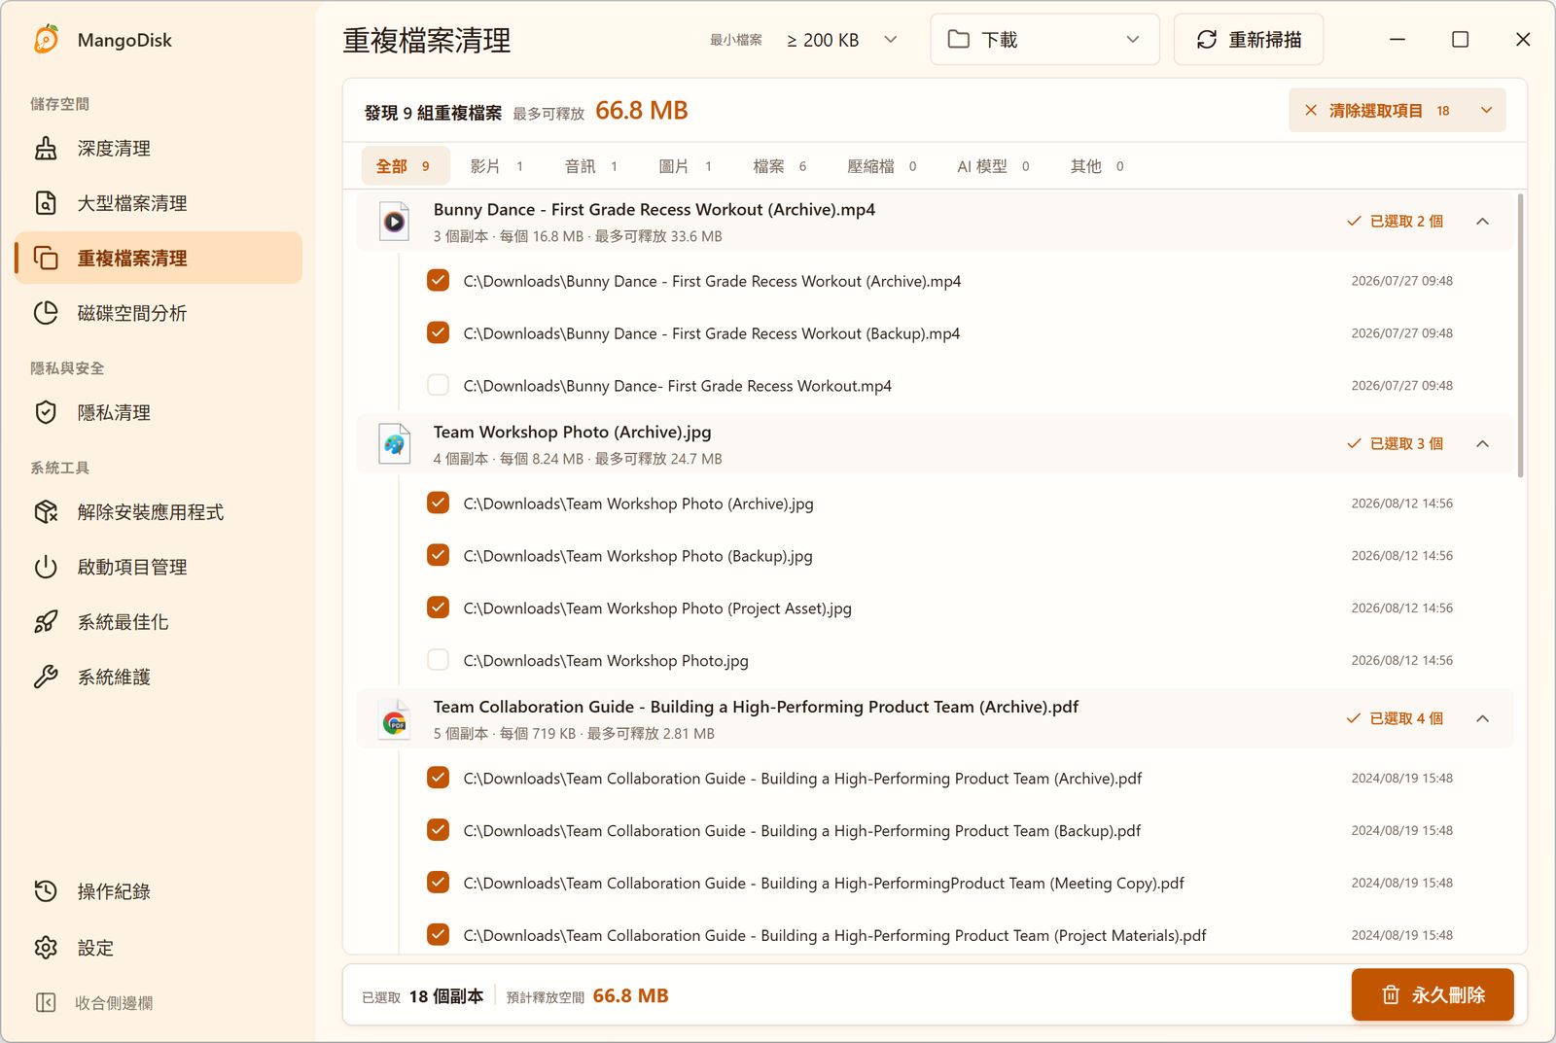Uncheck Team Workshop Photo (Backup).jpg checkbox

point(439,555)
